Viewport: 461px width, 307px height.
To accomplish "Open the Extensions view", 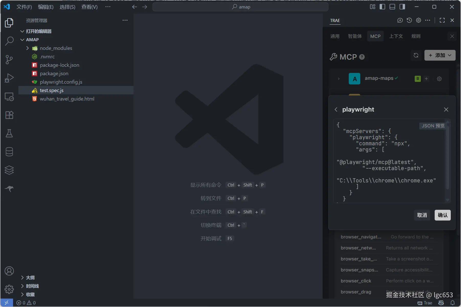I will tap(9, 115).
